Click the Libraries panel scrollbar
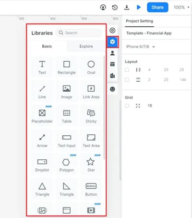Viewport: 192px width, 218px height. [x=104, y=107]
